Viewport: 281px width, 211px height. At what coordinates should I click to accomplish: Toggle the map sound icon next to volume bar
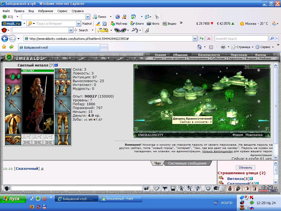[247, 66]
